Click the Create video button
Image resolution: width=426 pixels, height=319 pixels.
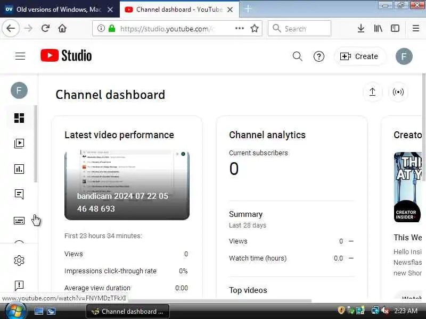point(359,56)
